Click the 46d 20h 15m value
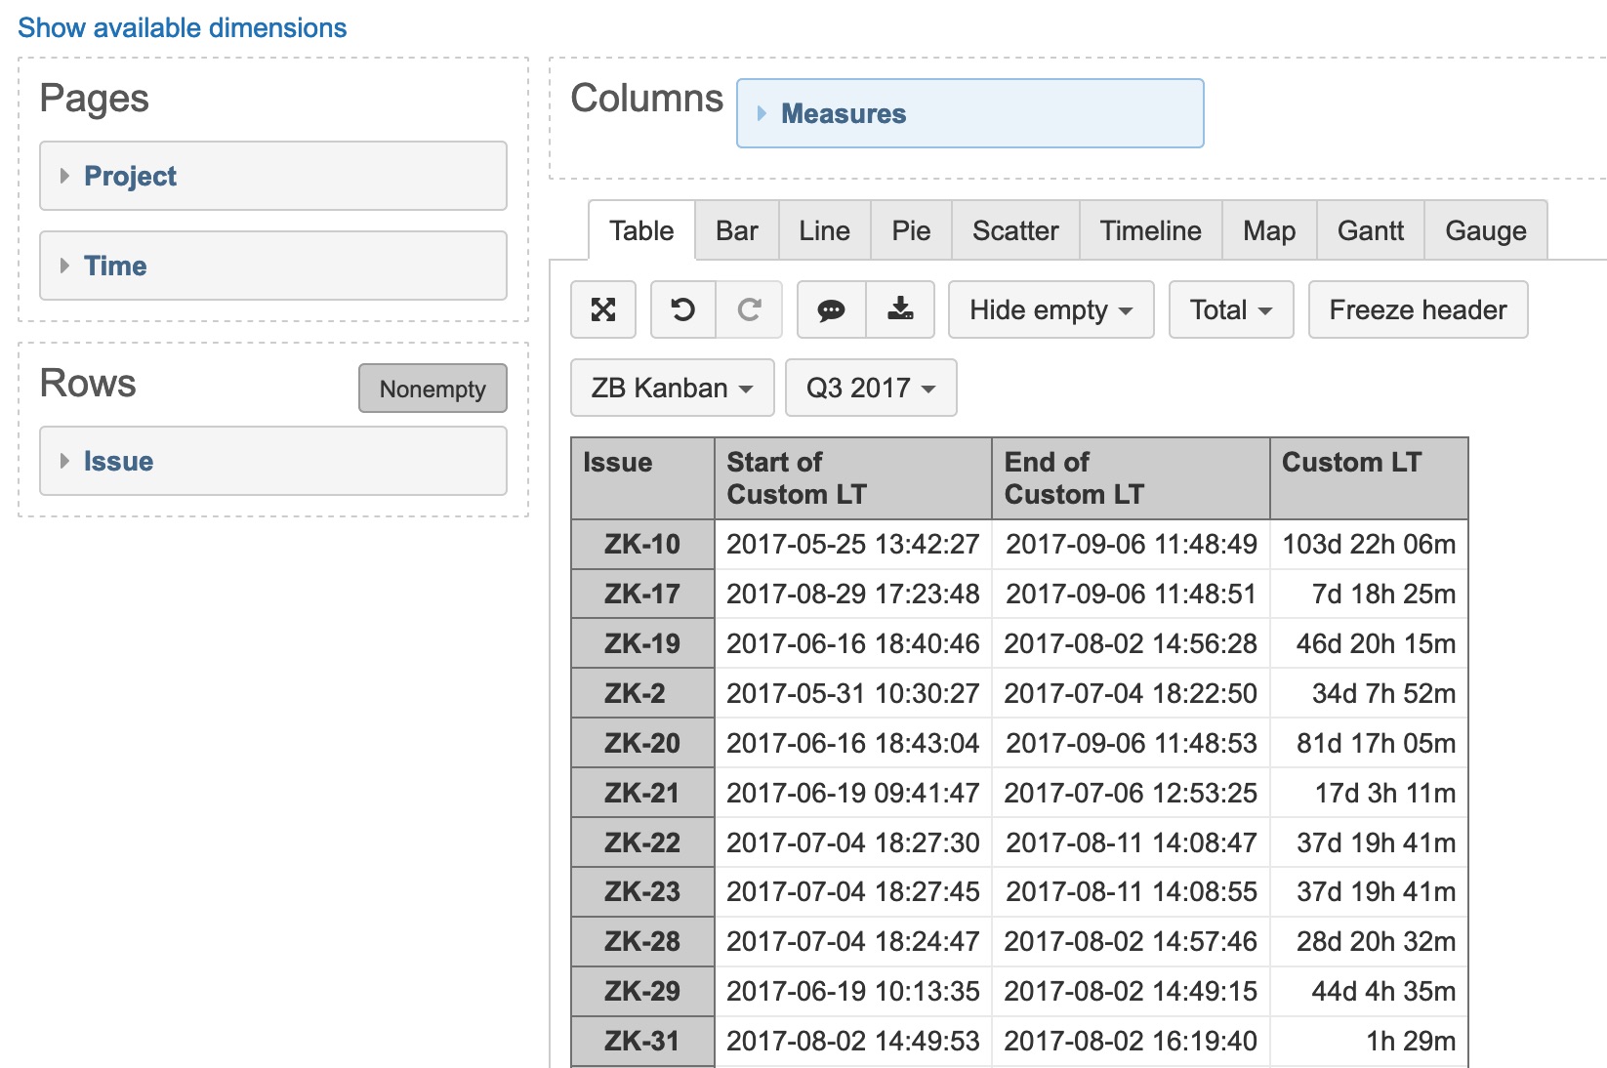Image resolution: width=1607 pixels, height=1068 pixels. tap(1369, 643)
